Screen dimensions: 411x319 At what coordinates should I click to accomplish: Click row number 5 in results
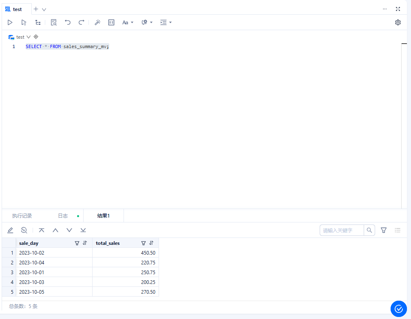point(9,292)
